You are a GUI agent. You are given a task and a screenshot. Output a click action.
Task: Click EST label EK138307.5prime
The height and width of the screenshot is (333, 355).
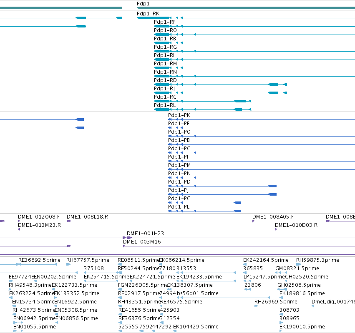coord(190,285)
